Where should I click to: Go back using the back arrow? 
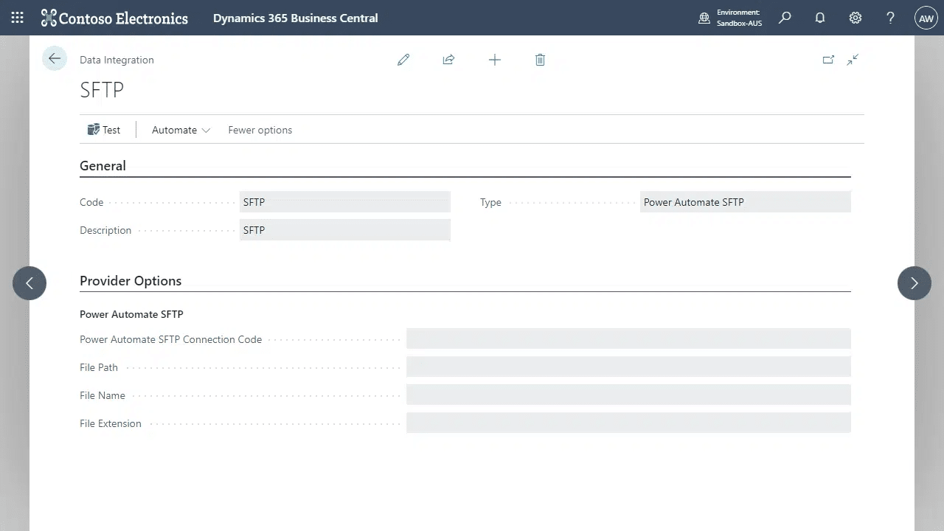click(x=55, y=59)
